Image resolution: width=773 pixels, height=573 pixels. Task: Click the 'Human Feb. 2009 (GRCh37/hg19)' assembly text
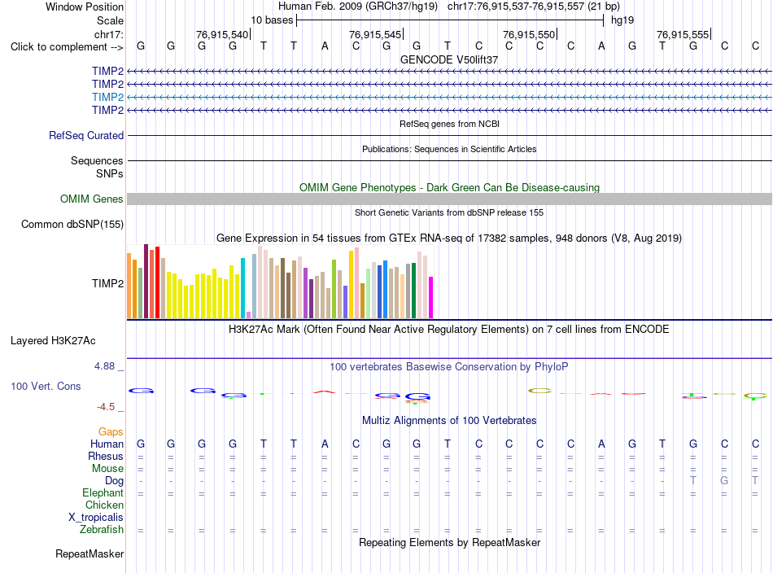coord(358,7)
